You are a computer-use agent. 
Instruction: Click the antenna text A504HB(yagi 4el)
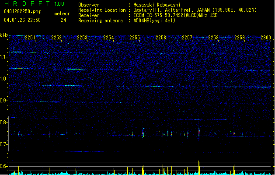point(154,21)
